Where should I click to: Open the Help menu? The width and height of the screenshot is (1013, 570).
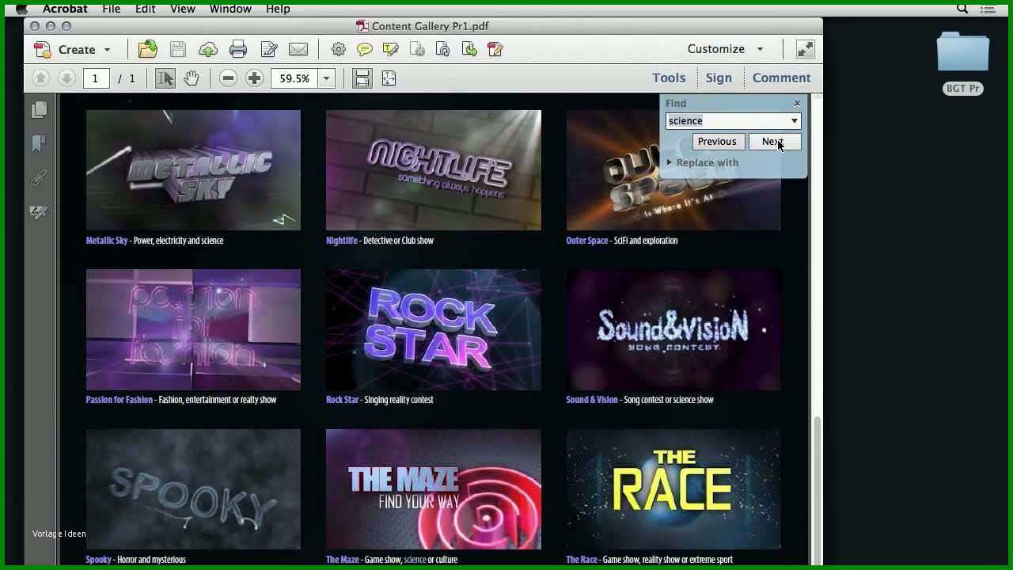278,9
